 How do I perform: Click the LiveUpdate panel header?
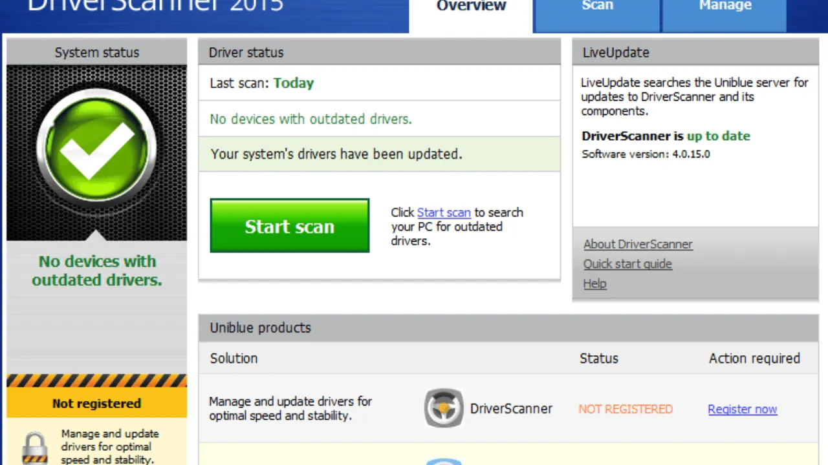695,52
